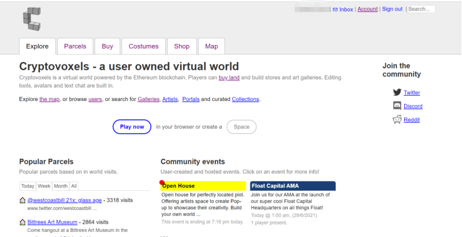
Task: Click the Reddit alien icon
Action: (397, 119)
